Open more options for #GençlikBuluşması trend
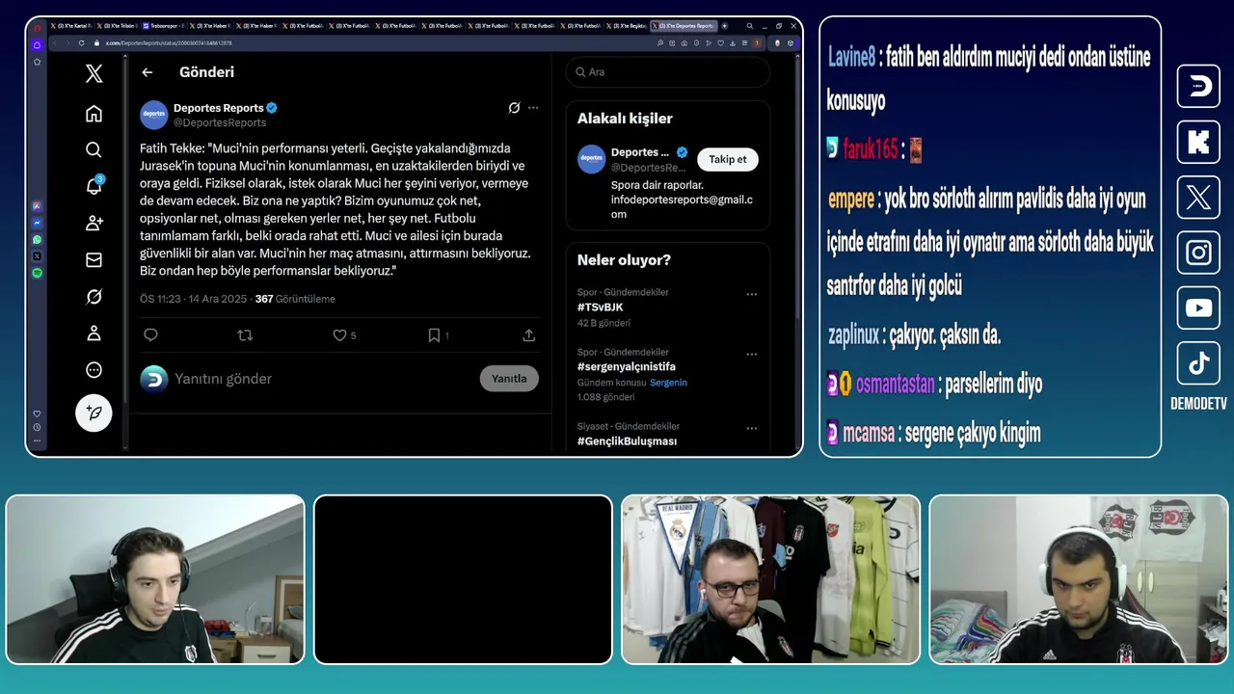 [x=752, y=428]
